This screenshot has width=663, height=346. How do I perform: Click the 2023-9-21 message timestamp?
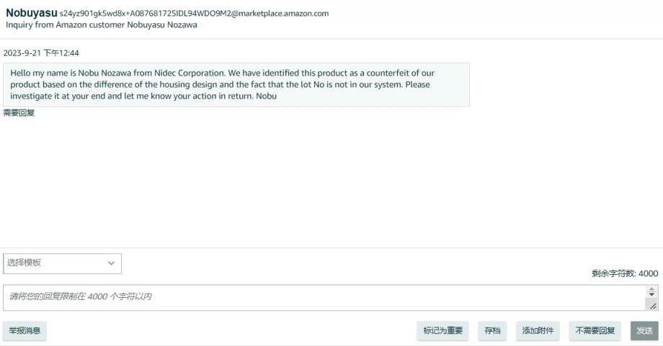tap(41, 53)
